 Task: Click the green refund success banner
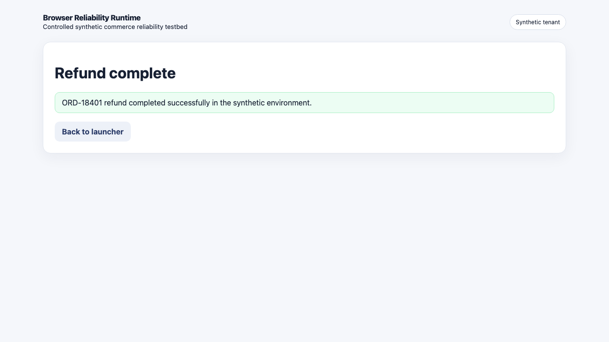(x=304, y=103)
